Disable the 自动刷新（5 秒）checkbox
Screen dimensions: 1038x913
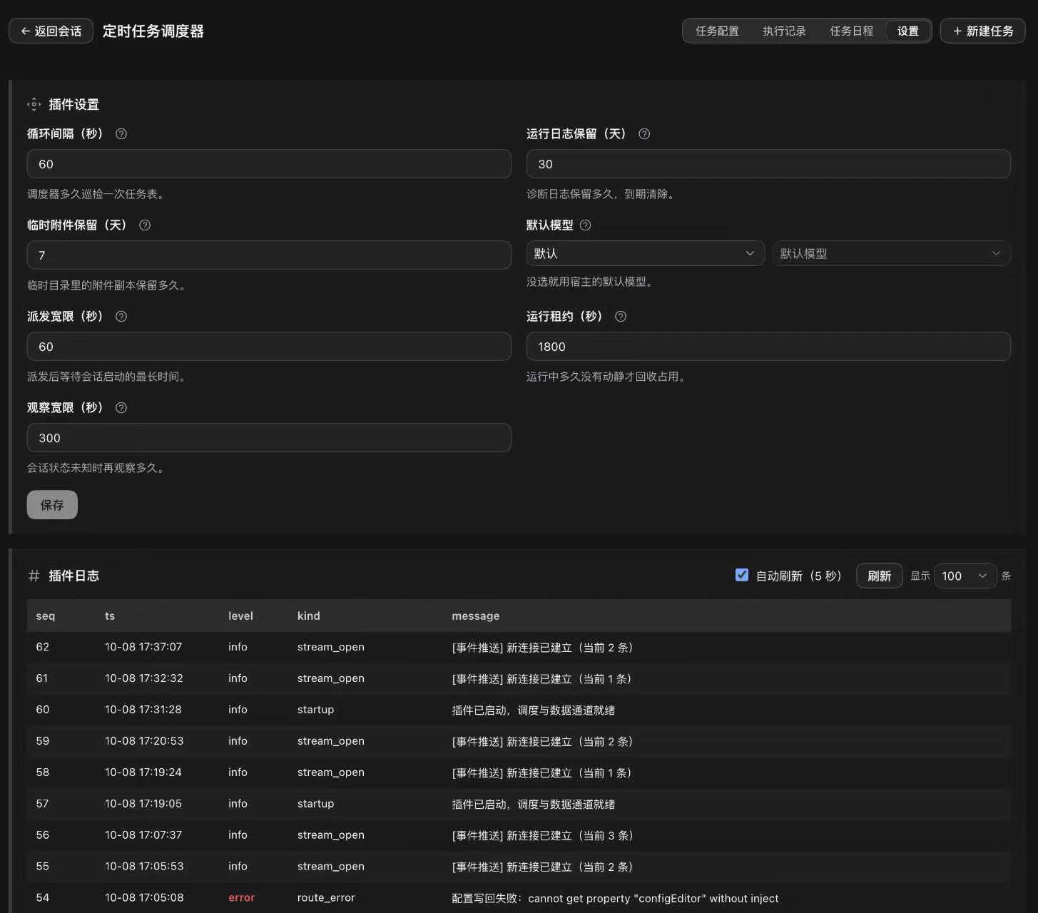point(742,575)
